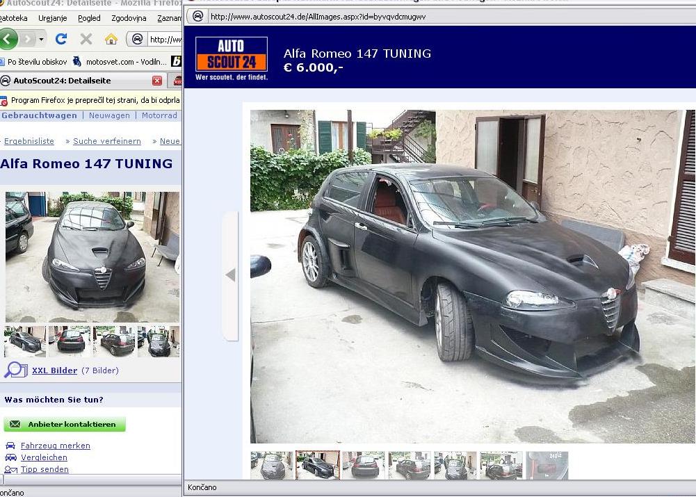Click the 'Suche verfeinern' link
Screen dimensions: 696x497
[107, 141]
